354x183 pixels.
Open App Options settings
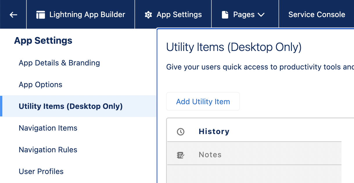[40, 85]
